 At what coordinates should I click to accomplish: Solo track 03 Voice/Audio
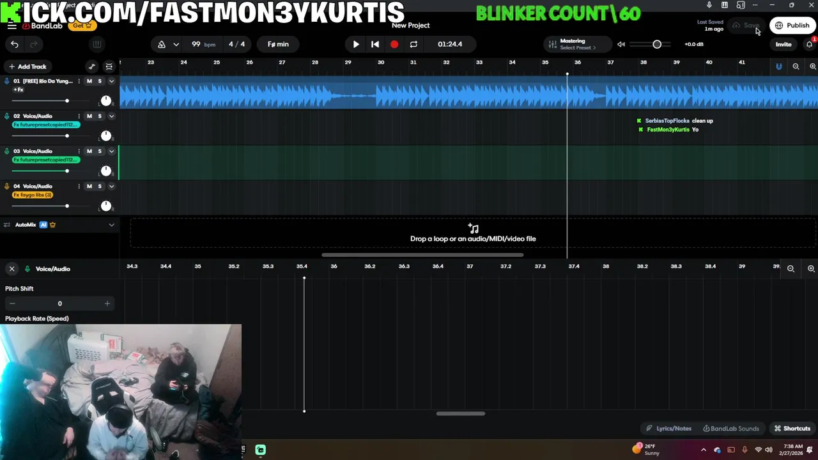[x=100, y=151]
